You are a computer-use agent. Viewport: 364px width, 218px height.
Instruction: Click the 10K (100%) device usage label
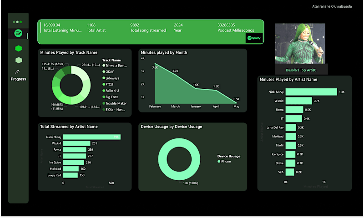(x=191, y=183)
